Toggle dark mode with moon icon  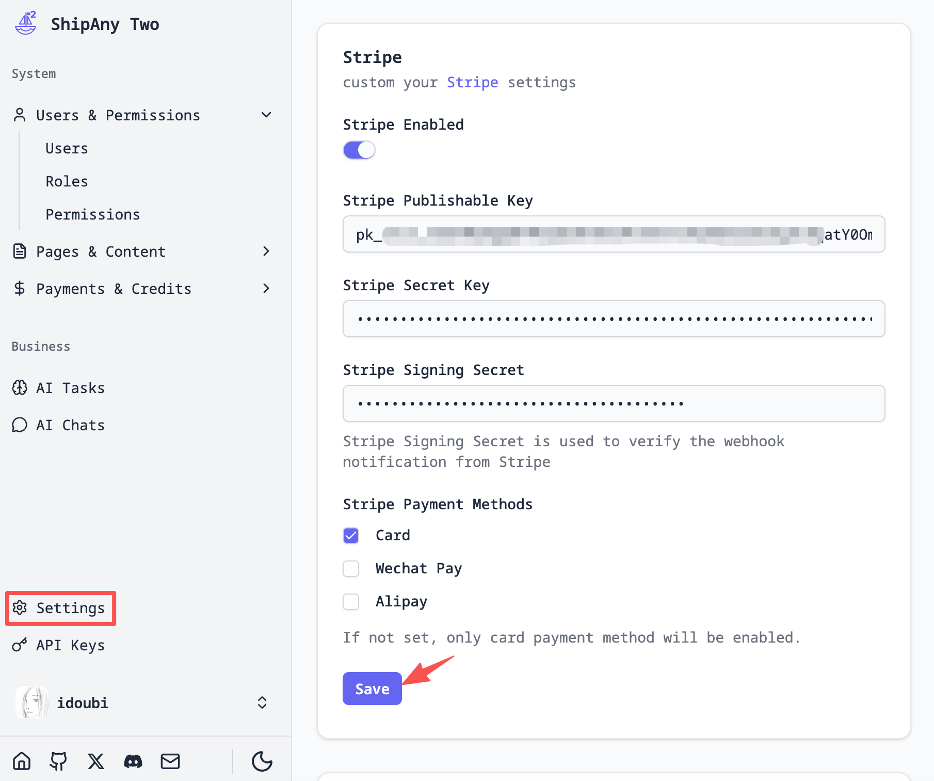point(262,761)
